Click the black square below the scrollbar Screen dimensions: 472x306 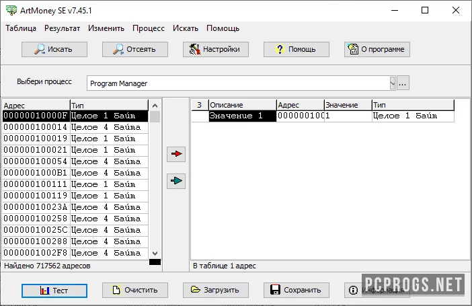pos(155,262)
